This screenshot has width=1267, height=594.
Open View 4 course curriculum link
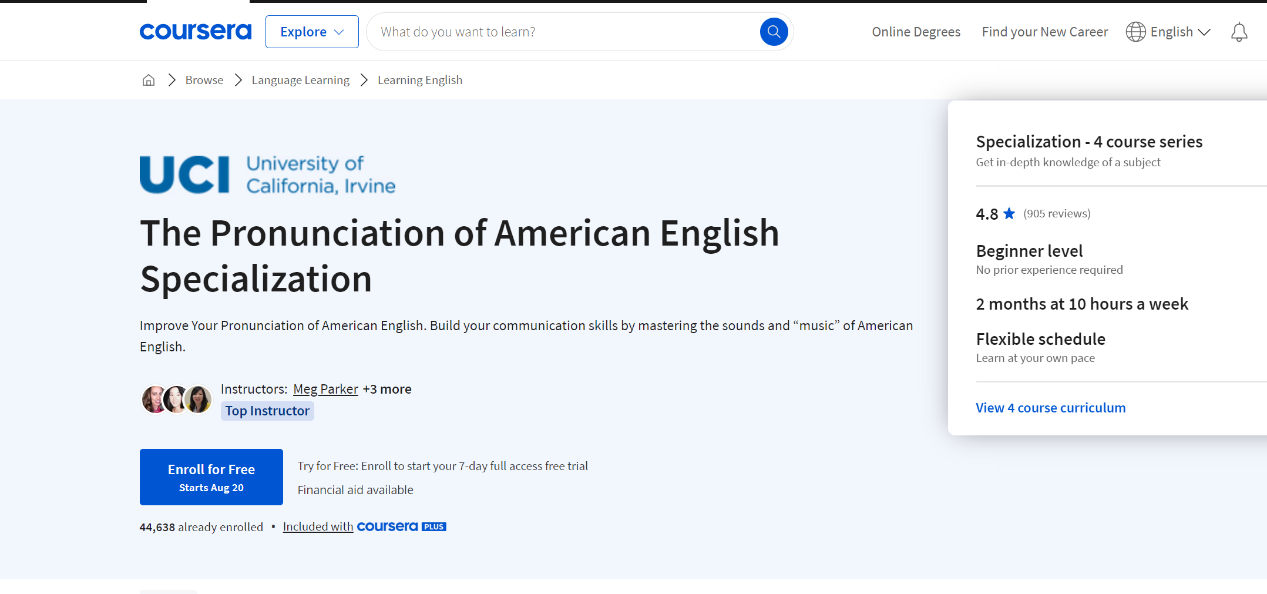[x=1051, y=408]
